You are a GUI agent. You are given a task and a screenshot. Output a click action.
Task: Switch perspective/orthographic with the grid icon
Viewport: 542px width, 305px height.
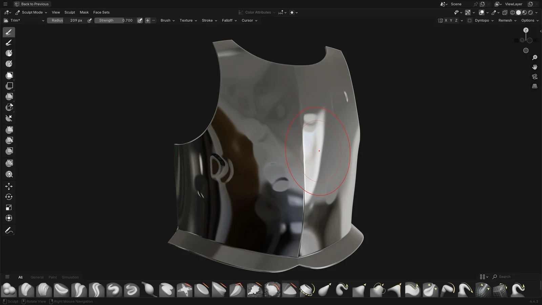point(535,86)
